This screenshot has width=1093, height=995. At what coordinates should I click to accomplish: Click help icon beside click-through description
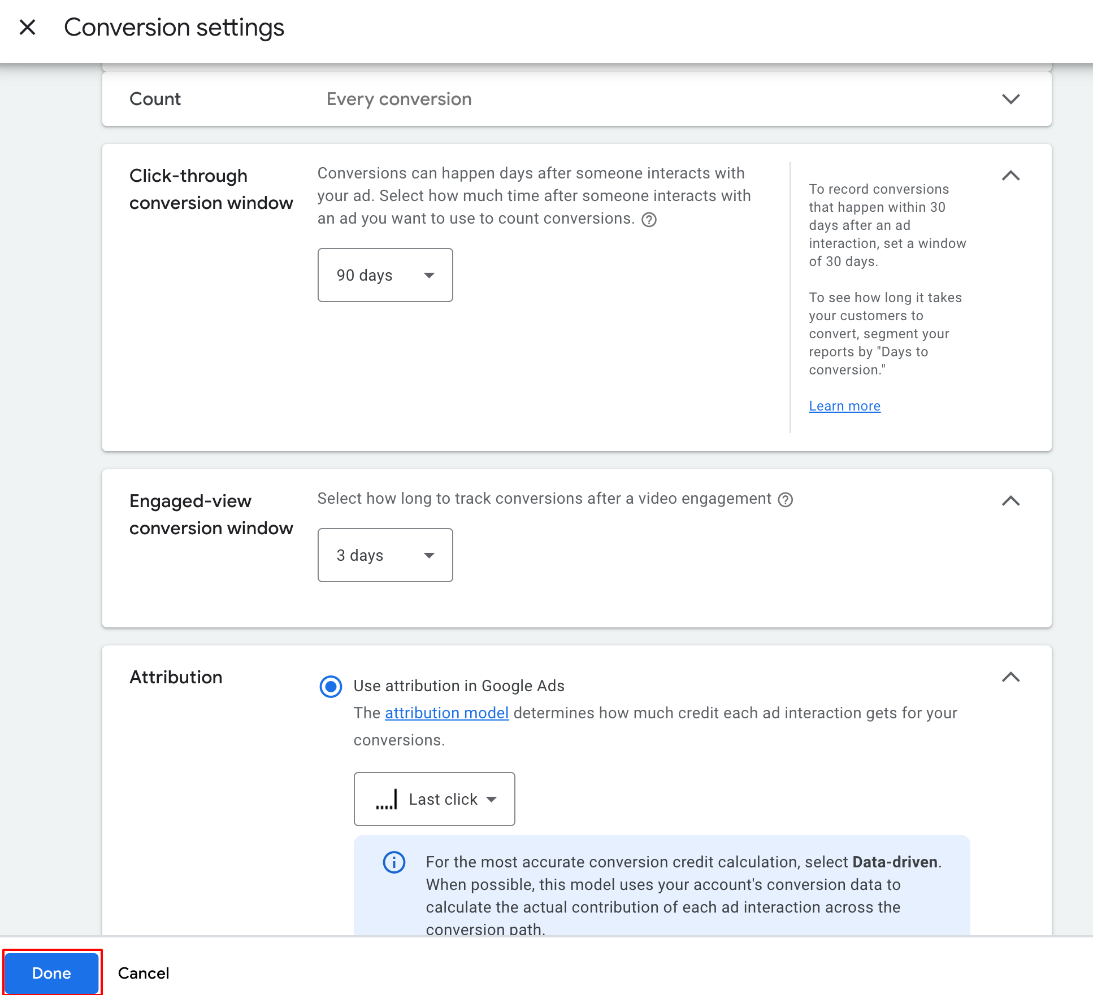649,220
